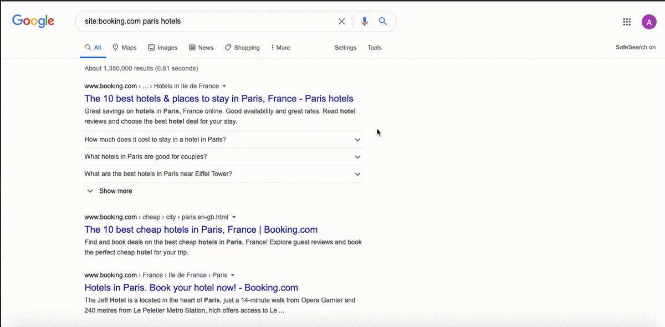
Task: Click the 'Find and book deals' snippet
Action: tap(223, 247)
